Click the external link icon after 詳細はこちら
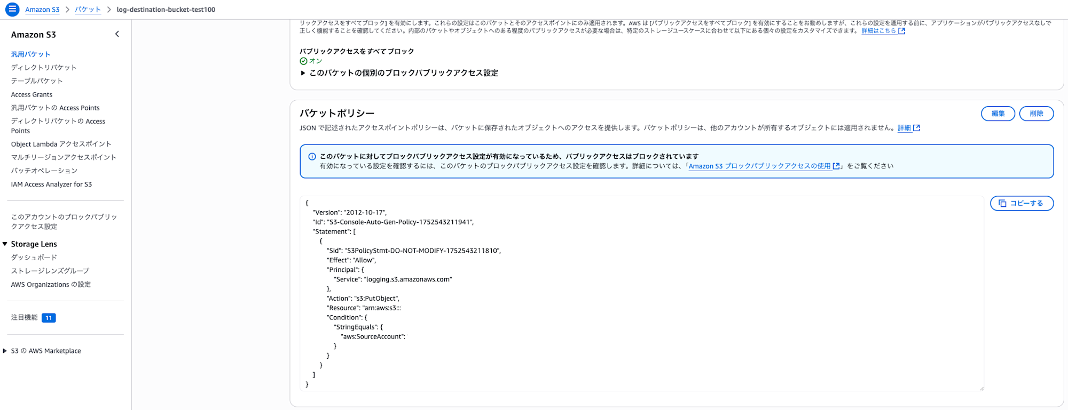 (x=902, y=31)
